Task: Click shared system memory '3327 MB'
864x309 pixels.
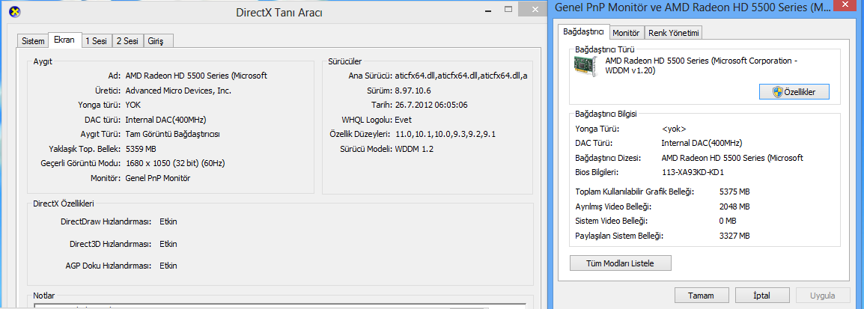Action: tap(734, 236)
